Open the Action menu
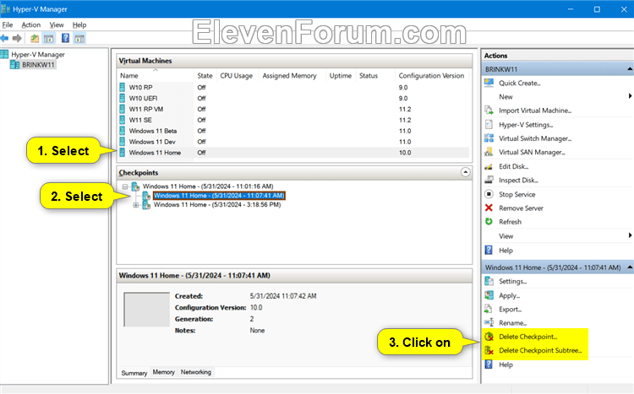Viewport: 634px width, 394px height. pyautogui.click(x=31, y=24)
